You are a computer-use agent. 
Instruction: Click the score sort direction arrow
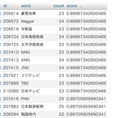81,7
